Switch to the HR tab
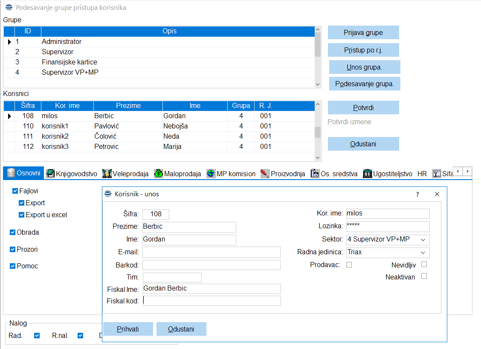The width and height of the screenshot is (481, 349). tap(422, 174)
